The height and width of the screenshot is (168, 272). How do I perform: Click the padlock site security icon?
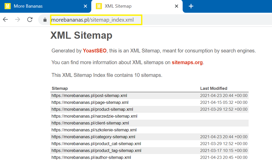click(x=45, y=20)
